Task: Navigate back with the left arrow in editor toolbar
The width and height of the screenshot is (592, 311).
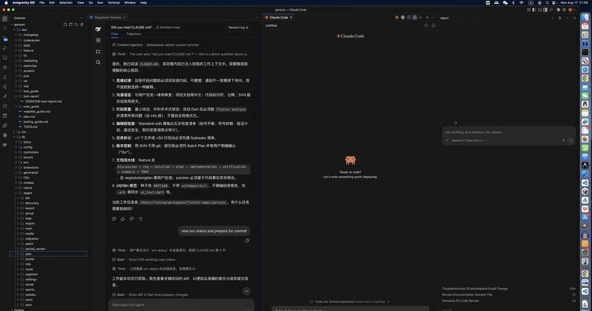Action: point(420,18)
